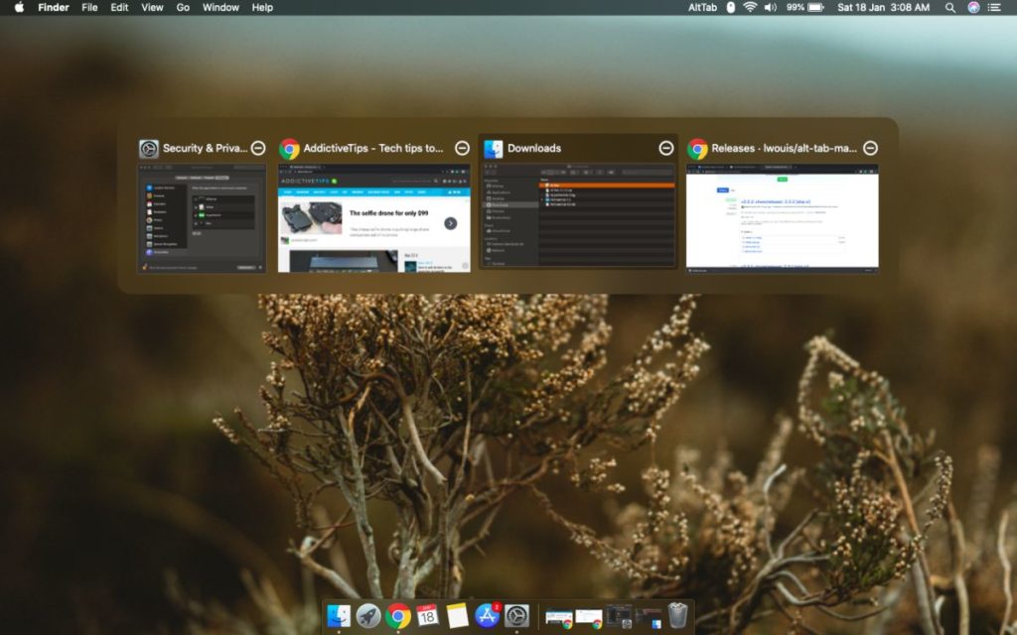This screenshot has height=635, width=1017.
Task: Click the Wi-Fi status icon
Action: (x=748, y=7)
